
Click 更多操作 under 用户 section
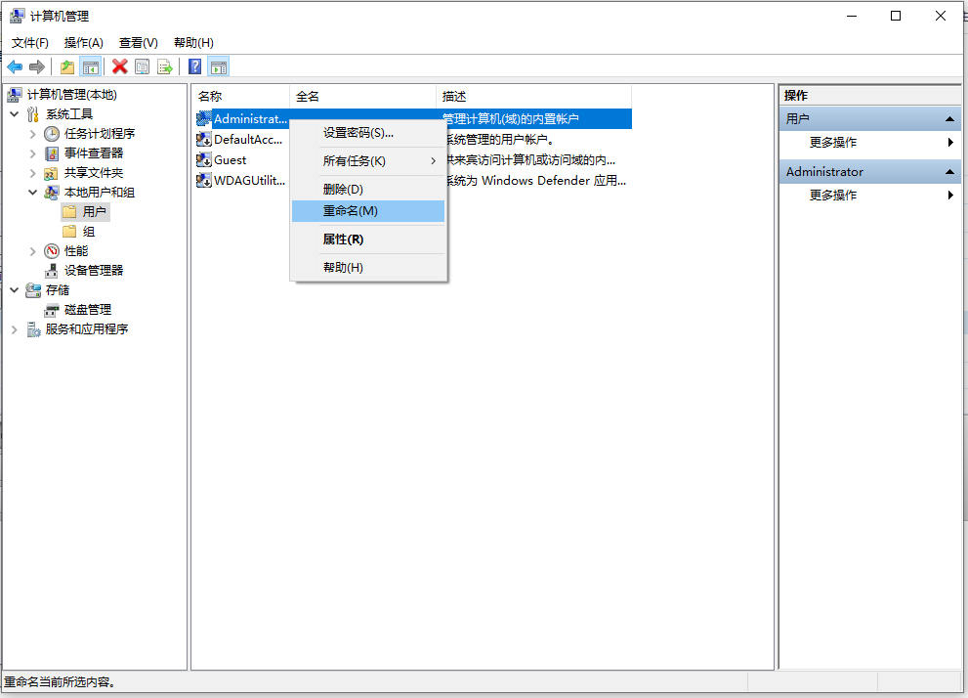click(833, 143)
